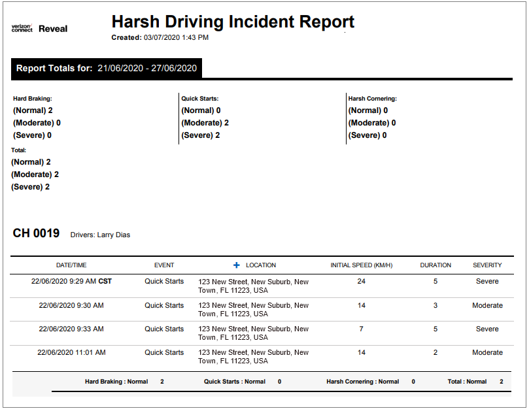Viewport: 529px width, 413px height.
Task: Click duration 2 in the 11:01 AM row
Action: (x=435, y=353)
